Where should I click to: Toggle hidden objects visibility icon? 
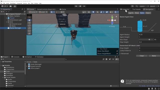coord(107,12)
